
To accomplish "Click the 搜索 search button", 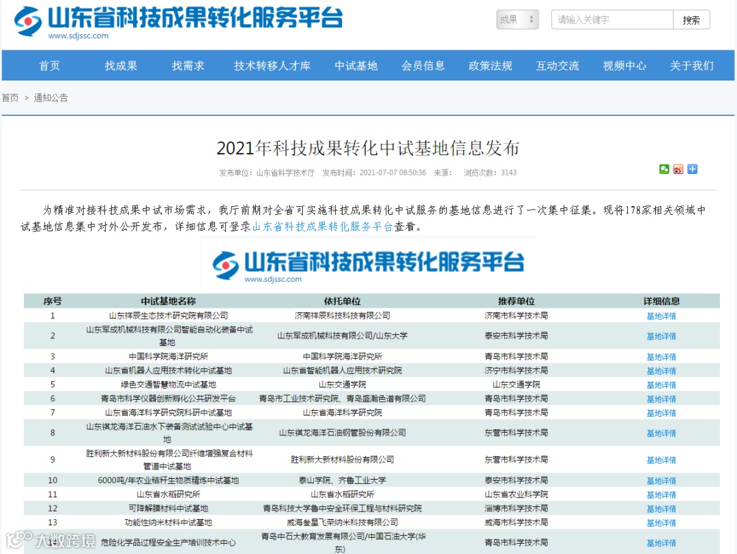I will coord(691,20).
